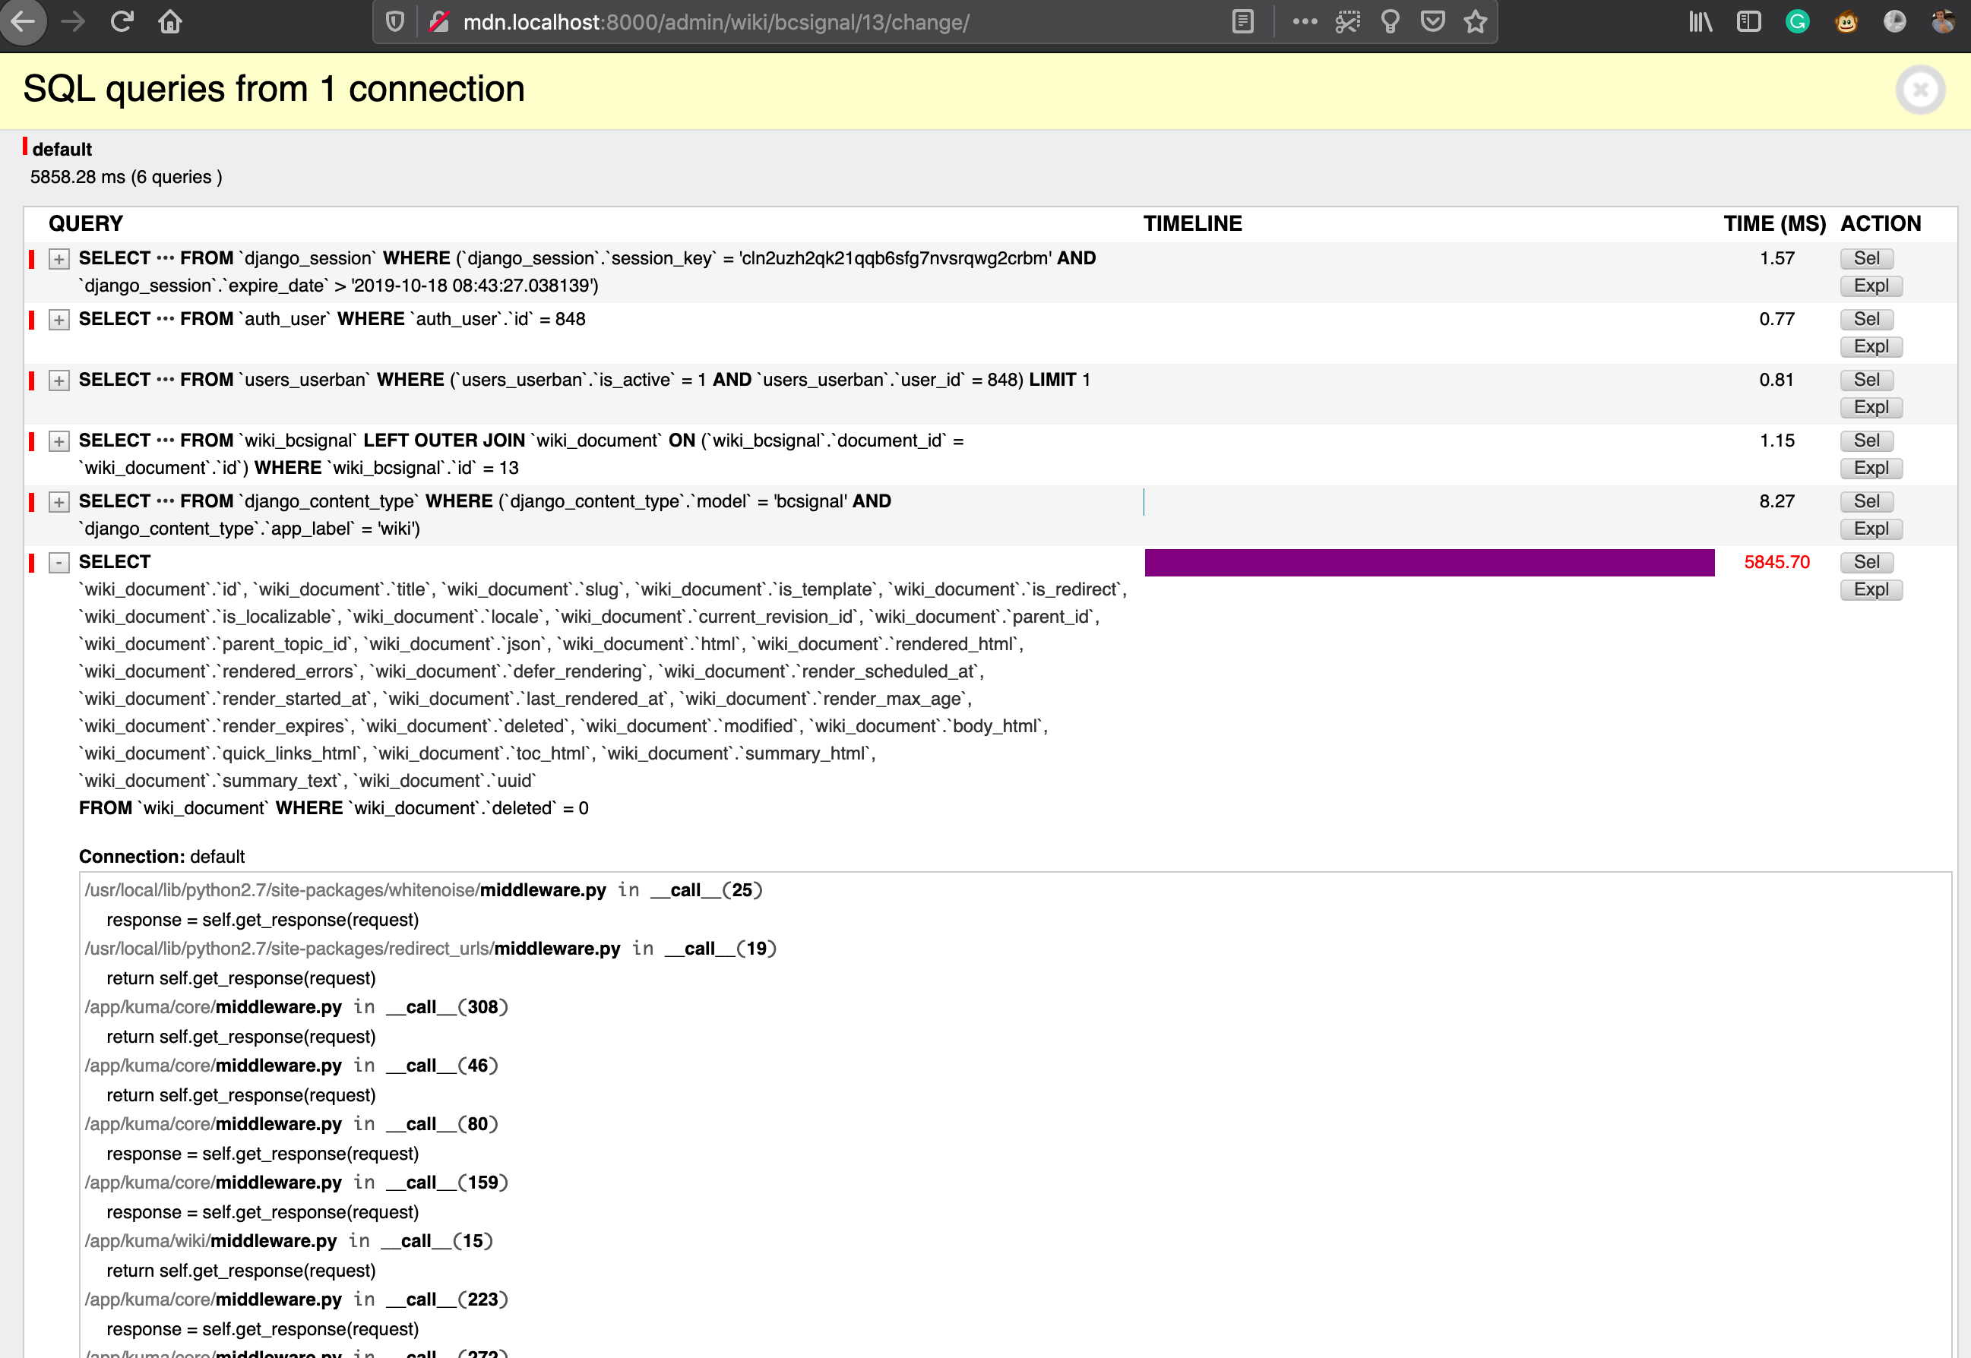Go back to the previous page
Viewport: 1971px width, 1358px height.
[23, 21]
